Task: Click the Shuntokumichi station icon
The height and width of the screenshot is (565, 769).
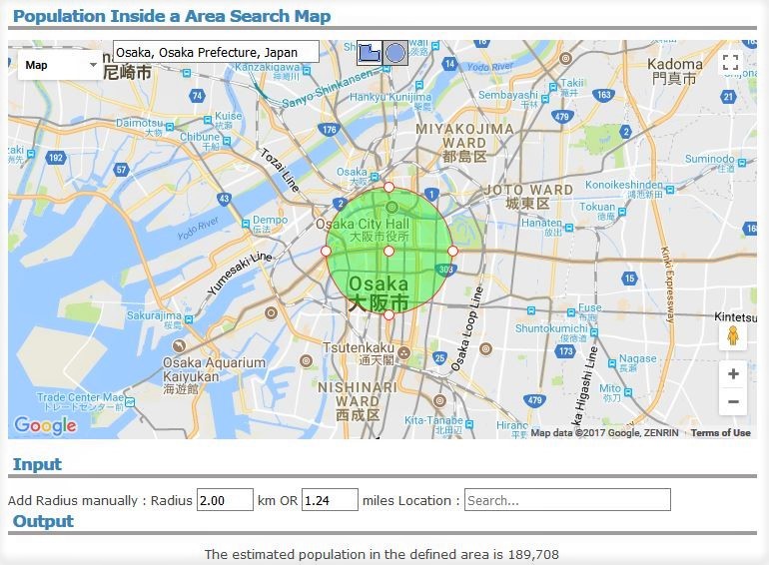Action: tap(594, 332)
